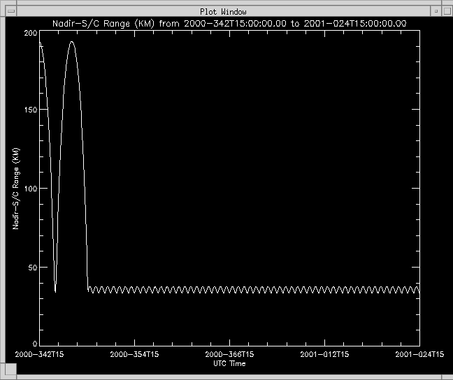453x380 pixels.
Task: Click the 0 value on the Y-axis
Action: point(34,344)
